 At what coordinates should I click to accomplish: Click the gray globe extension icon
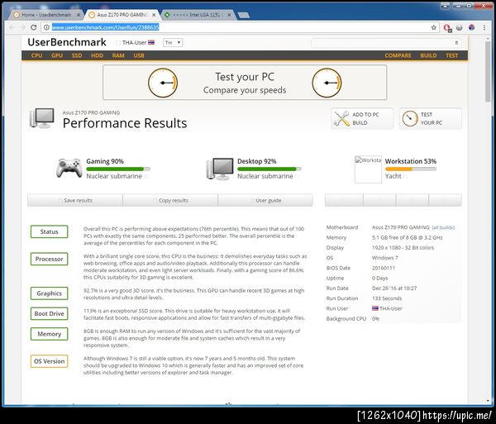coord(460,27)
